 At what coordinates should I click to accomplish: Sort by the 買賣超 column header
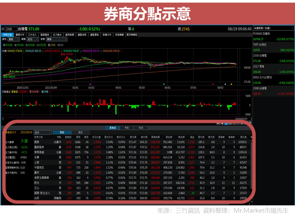68,137
